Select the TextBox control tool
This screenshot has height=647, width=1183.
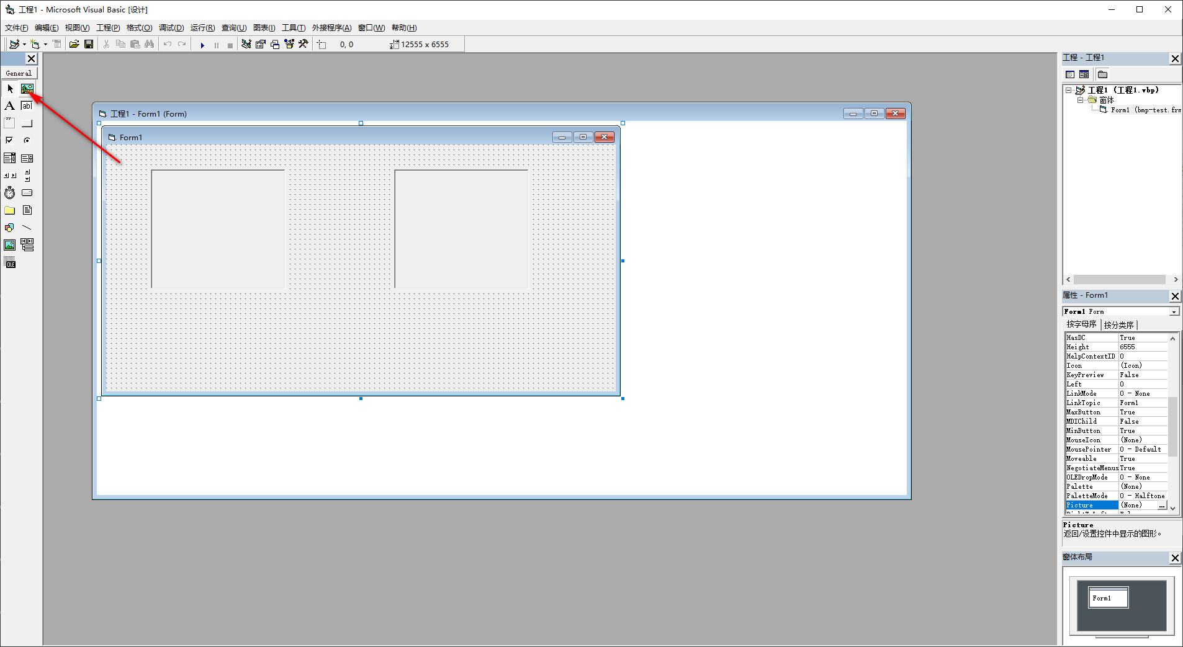(27, 106)
